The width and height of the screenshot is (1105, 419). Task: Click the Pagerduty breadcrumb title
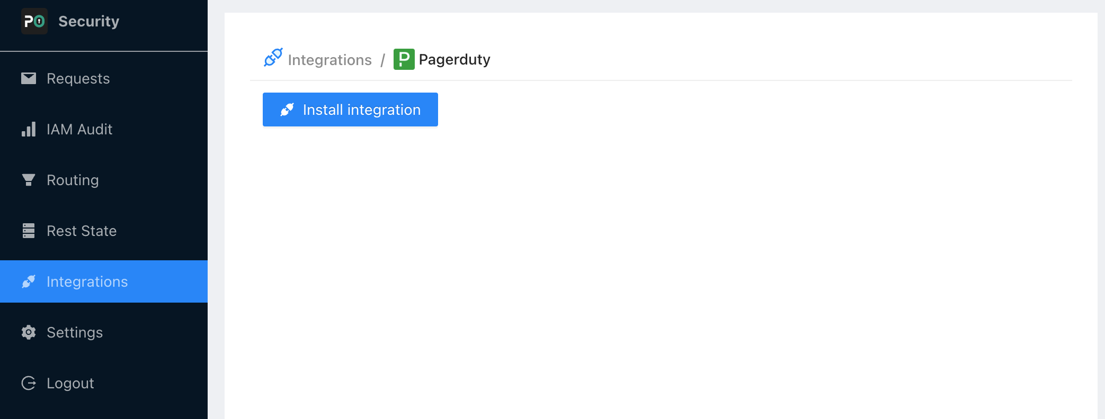[x=455, y=59]
